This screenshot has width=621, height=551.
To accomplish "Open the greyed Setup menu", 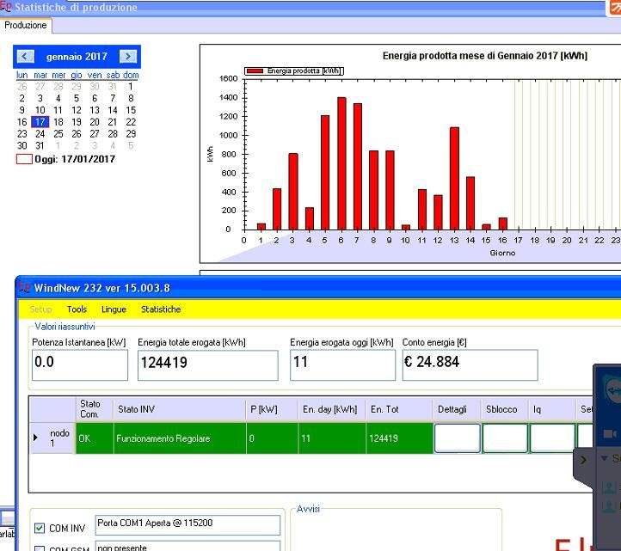I will (40, 309).
